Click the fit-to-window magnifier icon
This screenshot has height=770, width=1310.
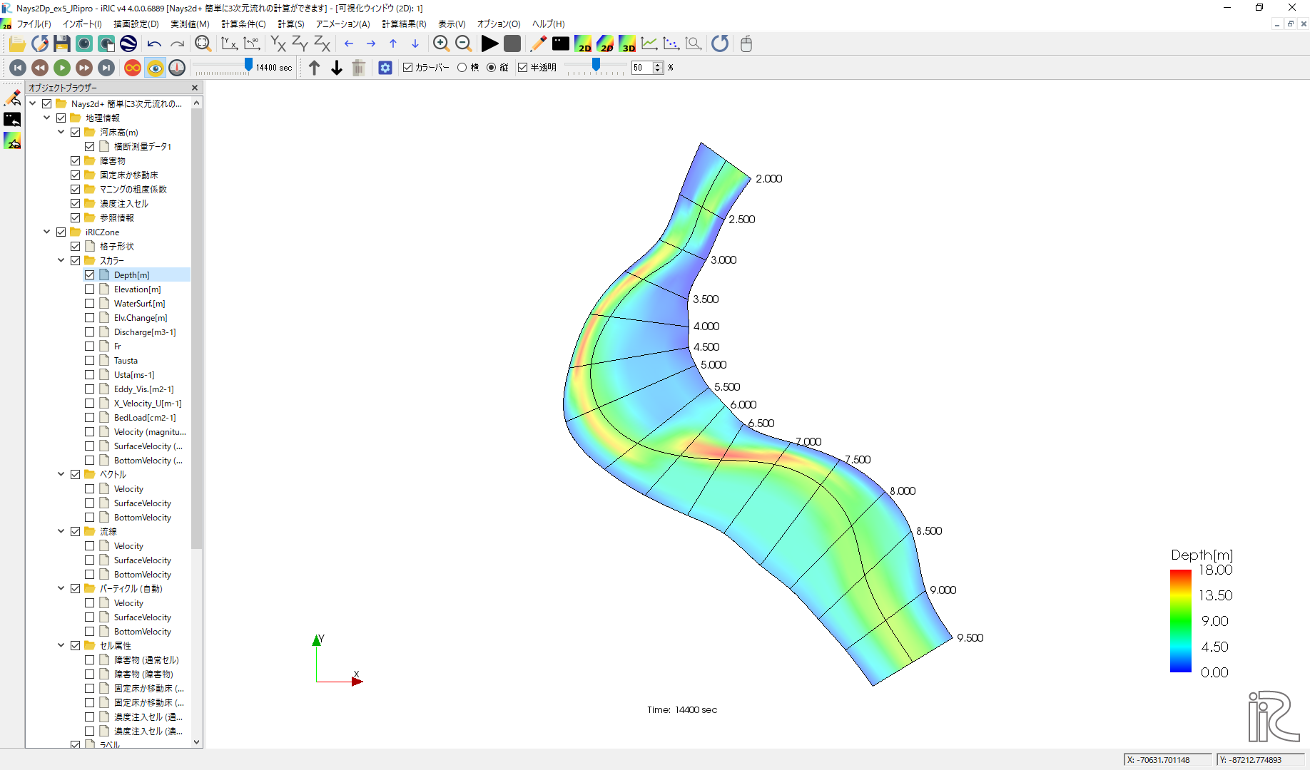tap(203, 43)
